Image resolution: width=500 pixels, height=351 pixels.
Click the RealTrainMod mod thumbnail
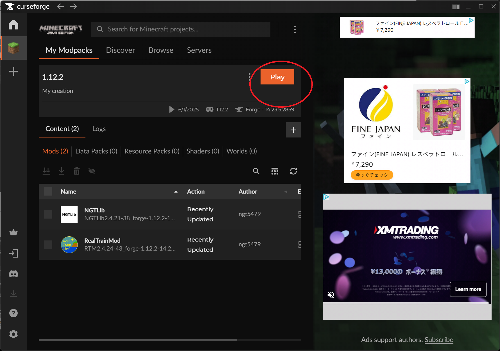pos(69,245)
